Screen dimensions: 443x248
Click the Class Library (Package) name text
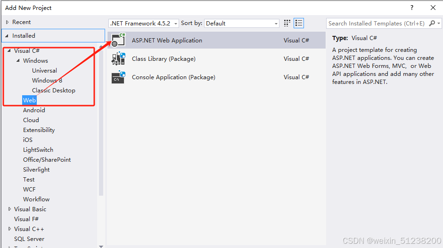point(164,59)
